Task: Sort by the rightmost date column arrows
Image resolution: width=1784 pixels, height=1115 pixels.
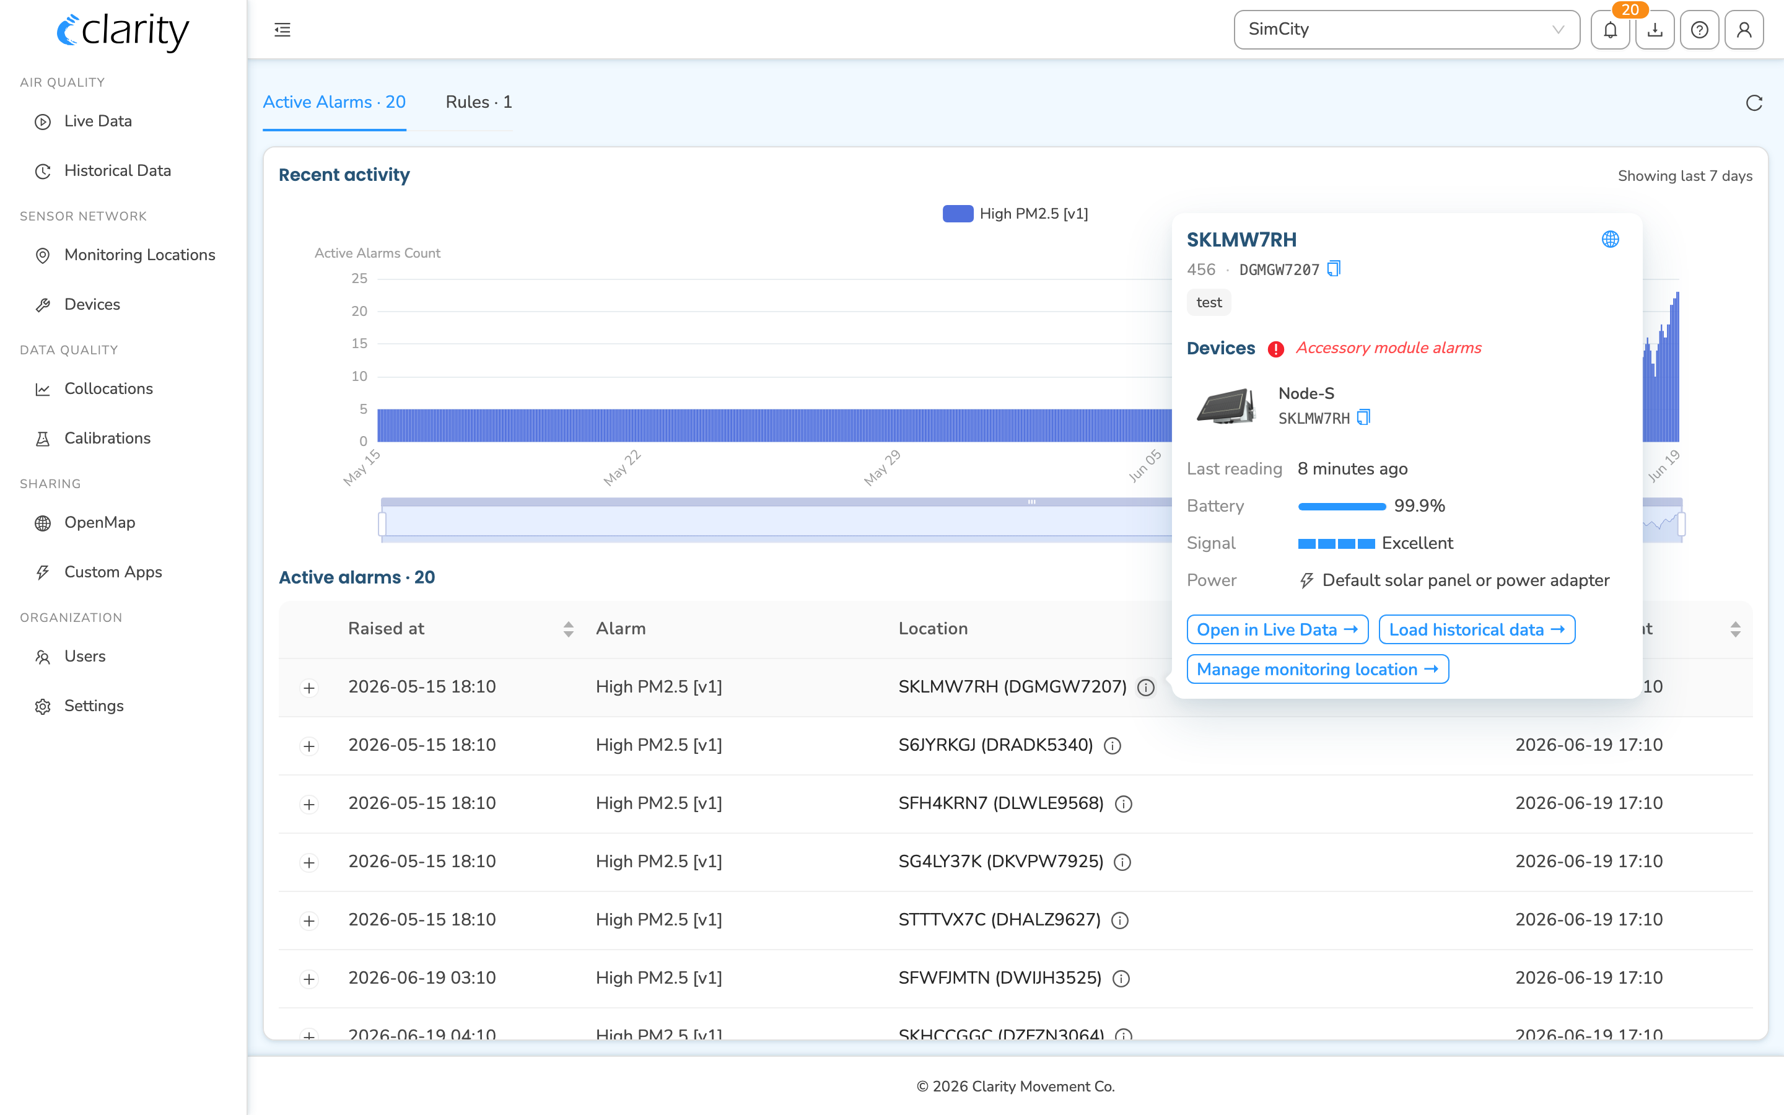Action: coord(1735,629)
